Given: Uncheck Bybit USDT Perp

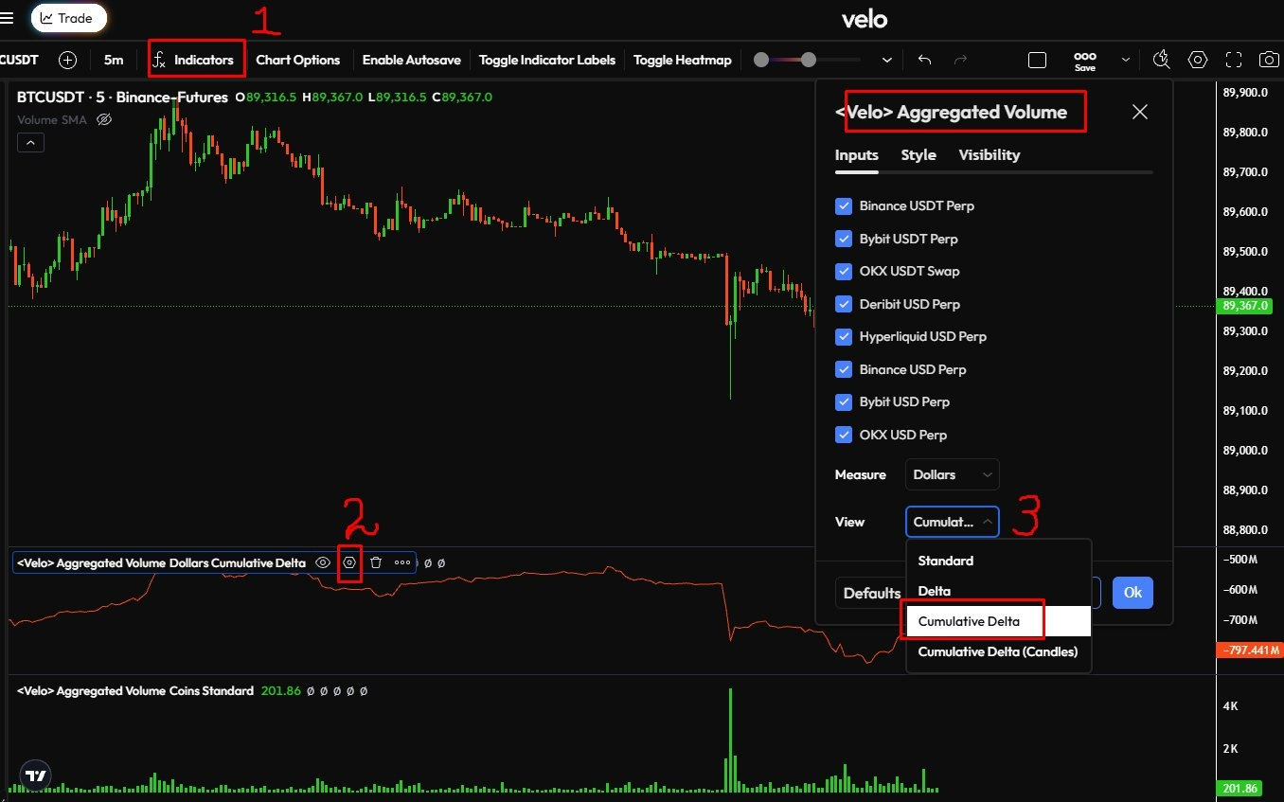Looking at the screenshot, I should (x=844, y=239).
